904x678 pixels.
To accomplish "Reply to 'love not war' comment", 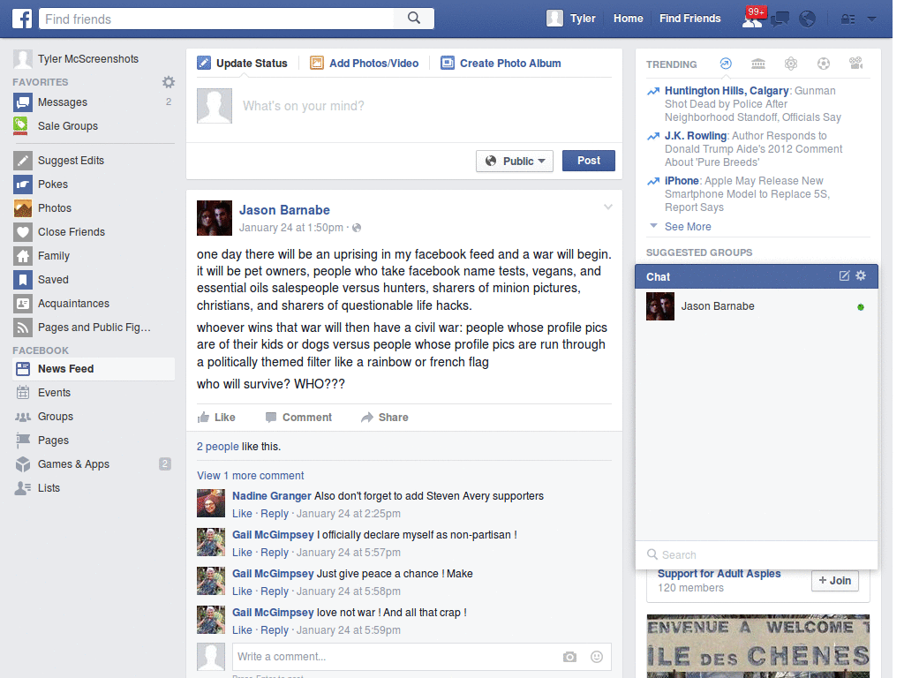I will 275,630.
